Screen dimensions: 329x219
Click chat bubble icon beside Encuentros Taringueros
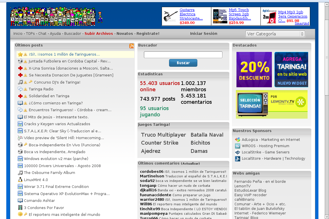20,110
